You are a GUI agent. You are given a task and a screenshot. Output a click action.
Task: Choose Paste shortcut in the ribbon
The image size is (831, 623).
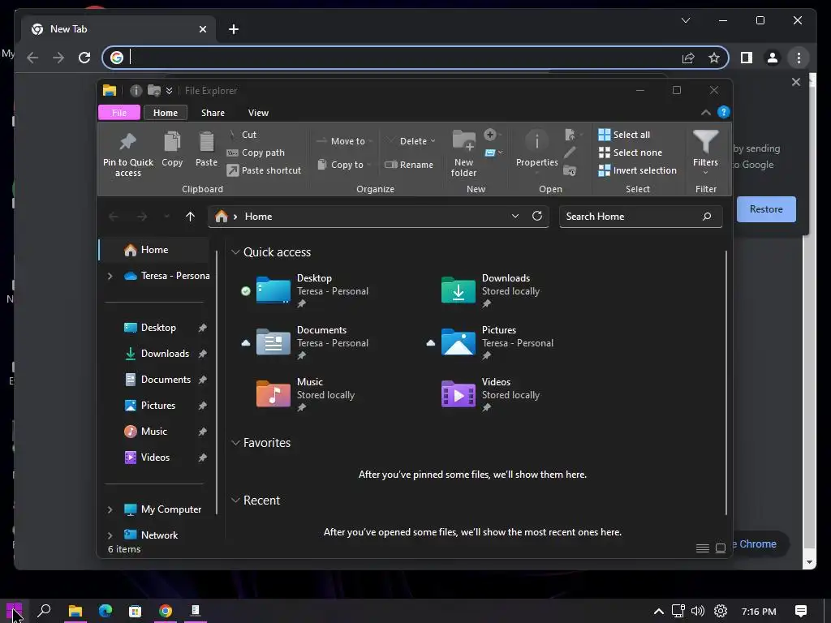(264, 170)
